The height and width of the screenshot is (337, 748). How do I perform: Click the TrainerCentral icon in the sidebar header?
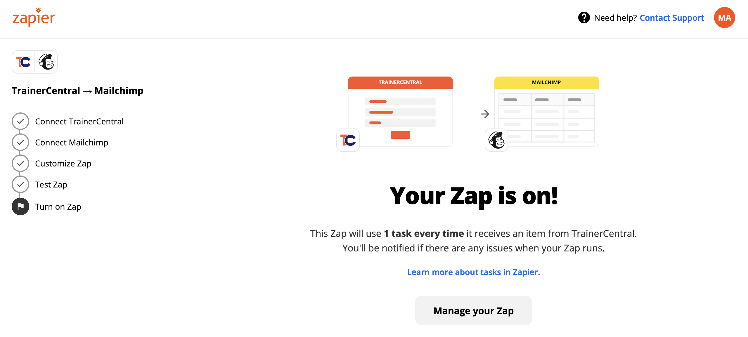23,62
